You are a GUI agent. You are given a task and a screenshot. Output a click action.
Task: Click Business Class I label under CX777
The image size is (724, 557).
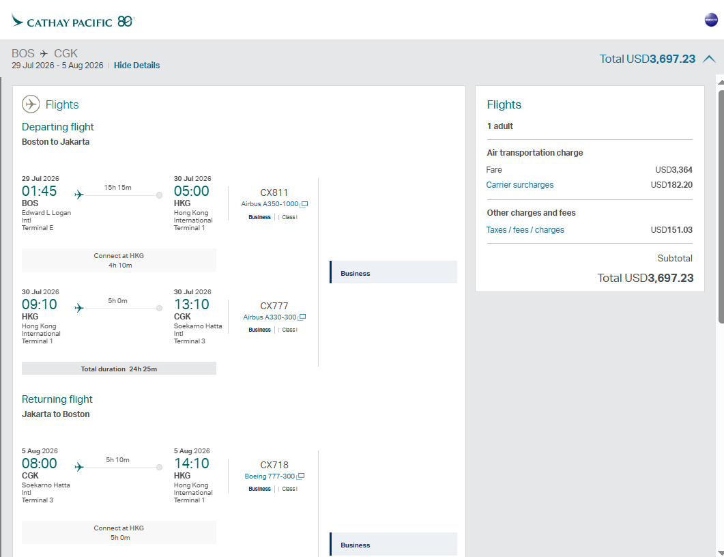[273, 330]
